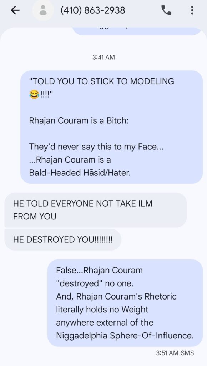Select the 'TOLD YOU TO STICK TO MODELING' message bubble

point(111,127)
